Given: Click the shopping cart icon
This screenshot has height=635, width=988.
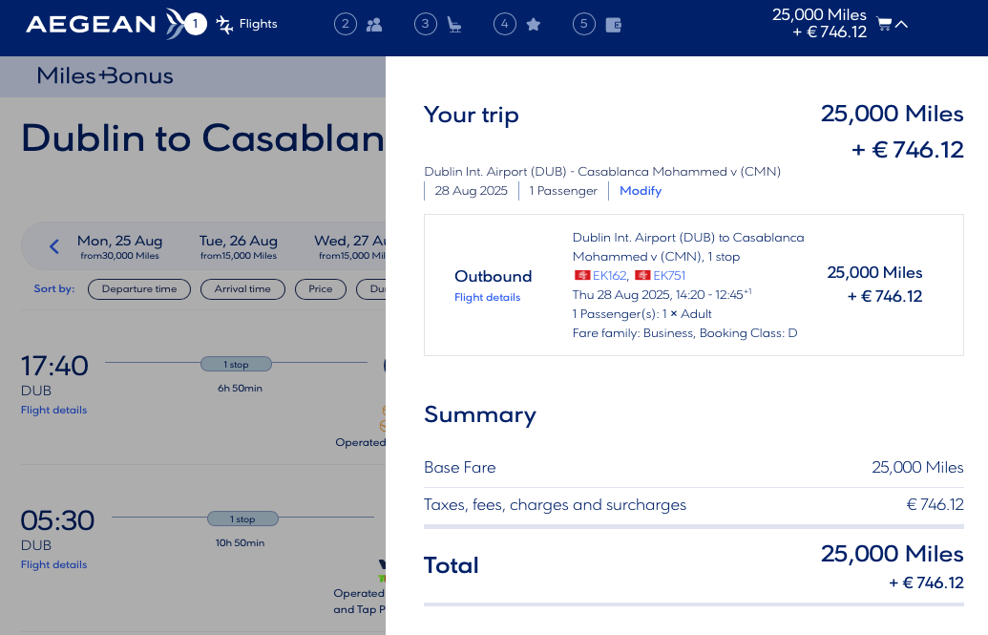Looking at the screenshot, I should coord(884,24).
